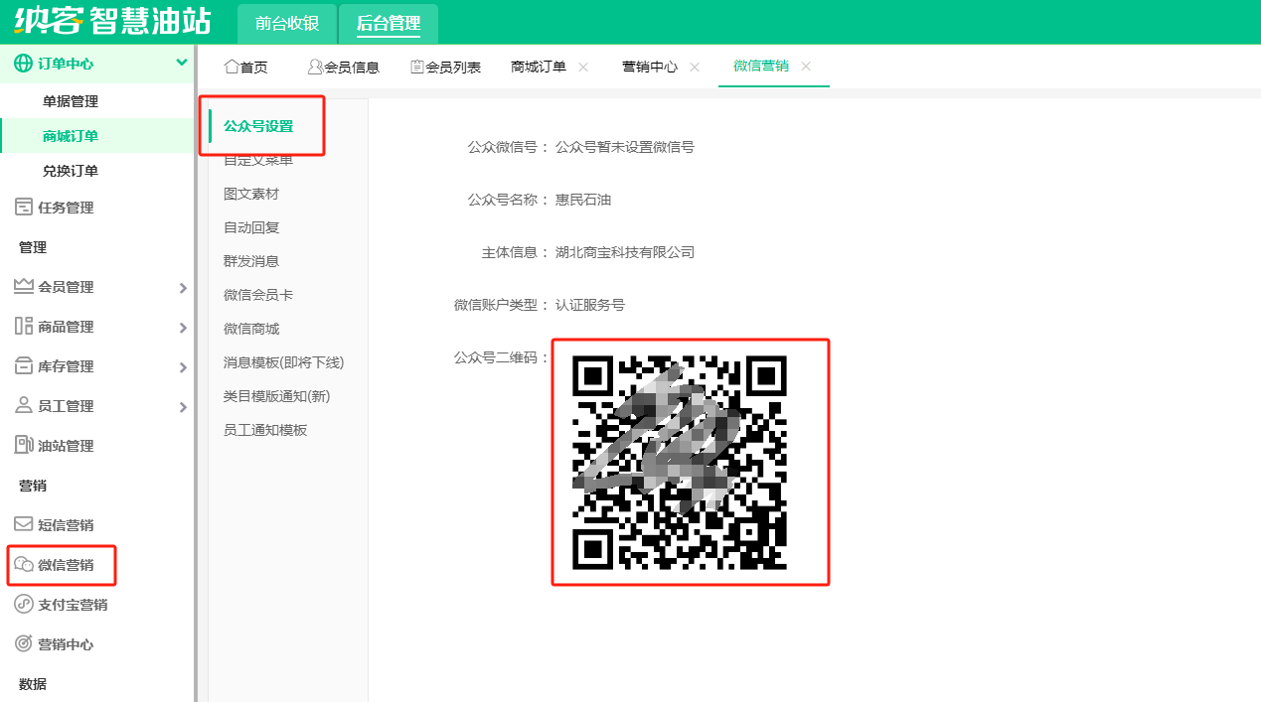Switch to the 前台收银 top tab
The height and width of the screenshot is (702, 1261).
286,23
